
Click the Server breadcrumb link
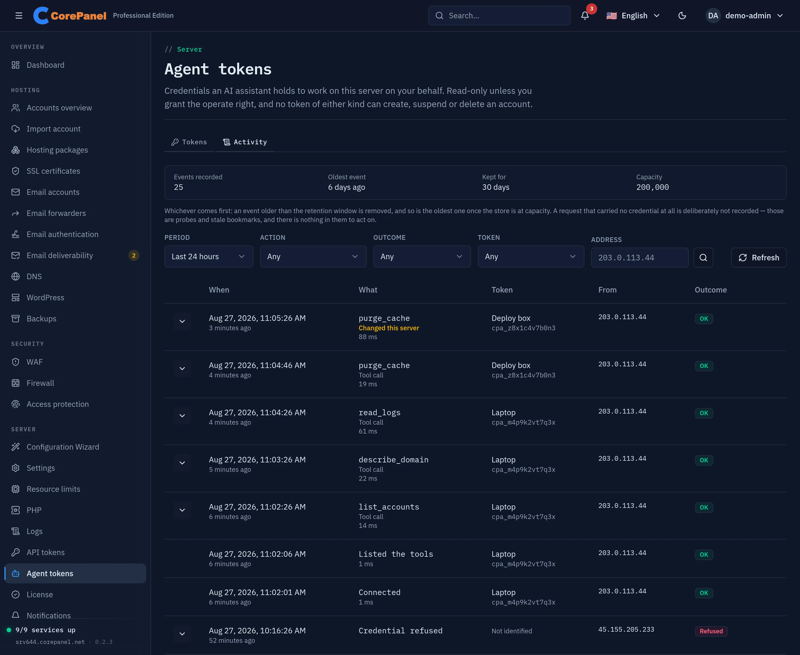(189, 49)
